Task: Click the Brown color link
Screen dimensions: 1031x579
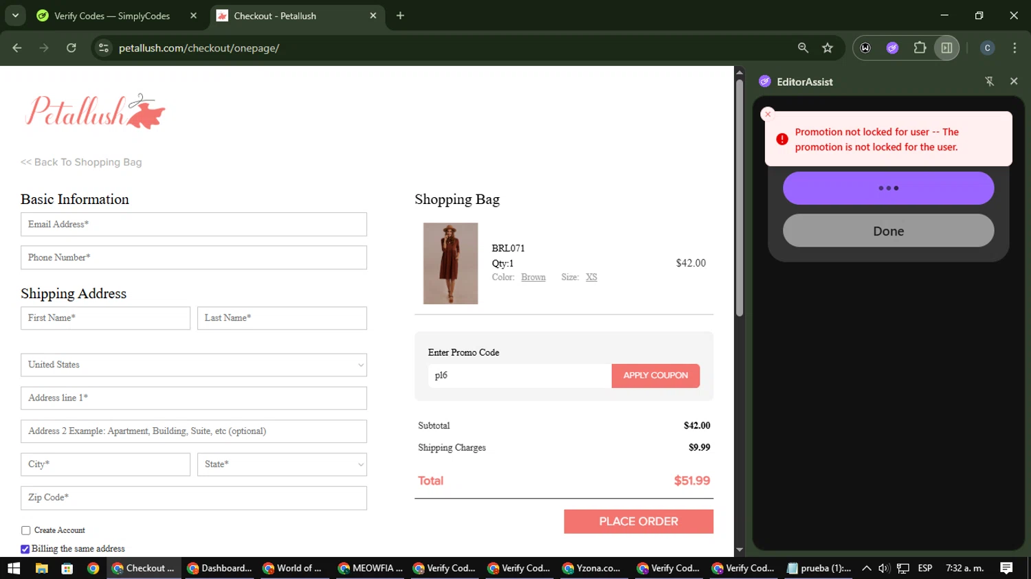Action: (533, 277)
